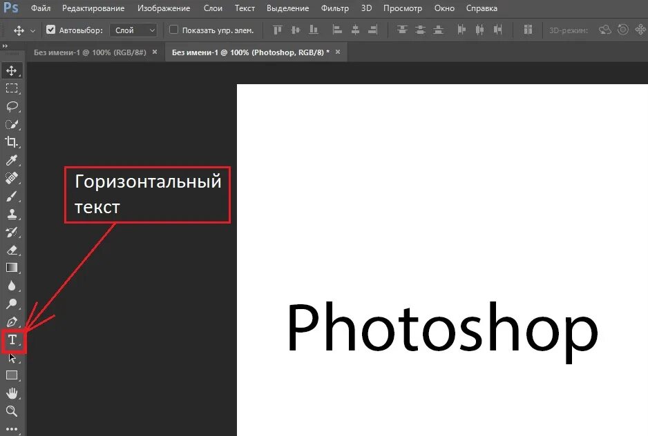Open the Справка menu
This screenshot has height=436, width=648.
pyautogui.click(x=482, y=8)
